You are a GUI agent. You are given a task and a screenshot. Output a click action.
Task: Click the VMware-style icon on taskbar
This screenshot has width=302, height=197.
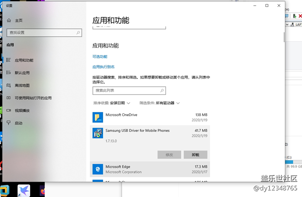[5, 190]
